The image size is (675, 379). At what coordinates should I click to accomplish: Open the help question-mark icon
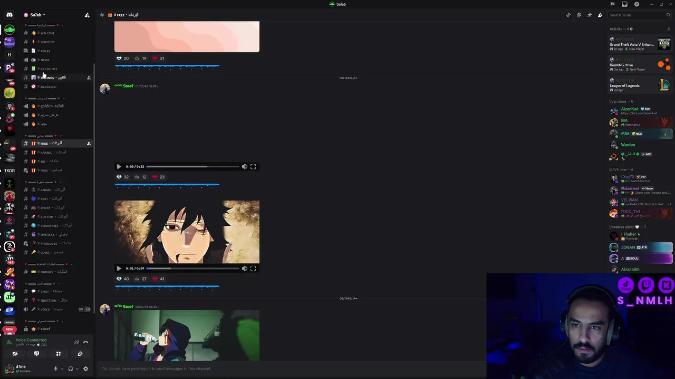coord(637,4)
